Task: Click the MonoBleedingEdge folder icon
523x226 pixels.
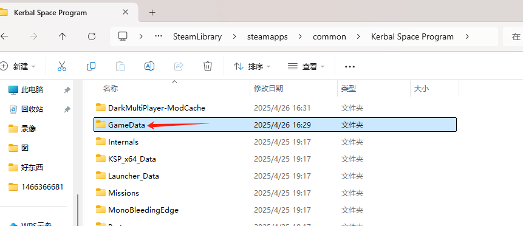Action: coord(100,210)
